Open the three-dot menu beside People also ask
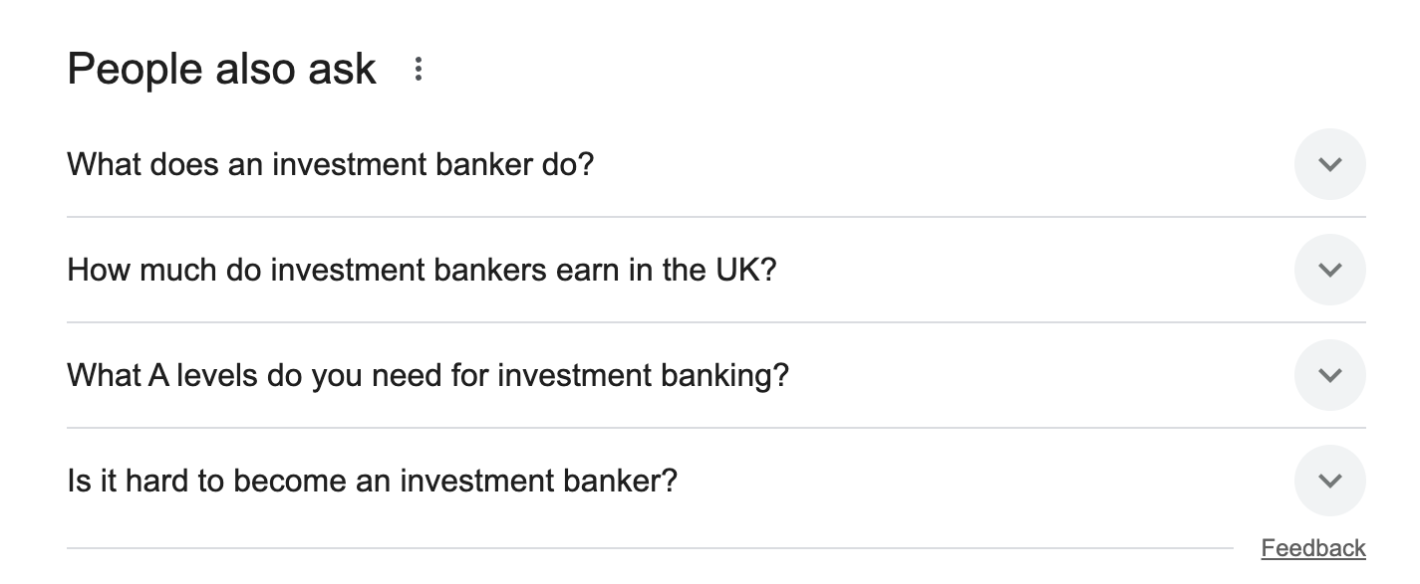This screenshot has width=1420, height=584. (419, 70)
